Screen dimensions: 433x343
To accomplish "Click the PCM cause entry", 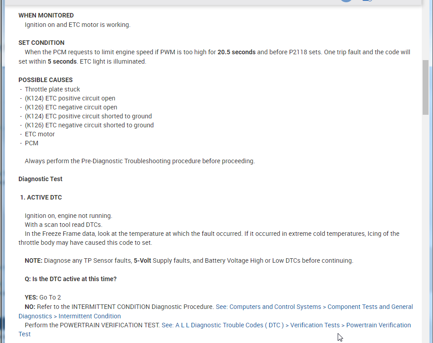I will [31, 143].
